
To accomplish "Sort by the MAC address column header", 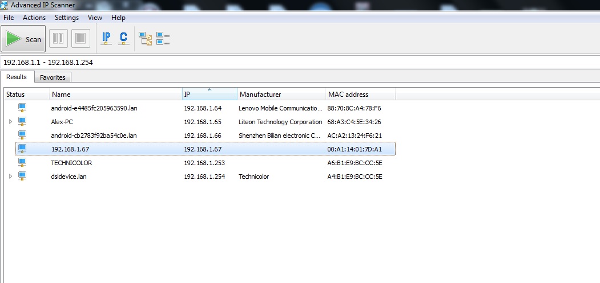I will [361, 95].
